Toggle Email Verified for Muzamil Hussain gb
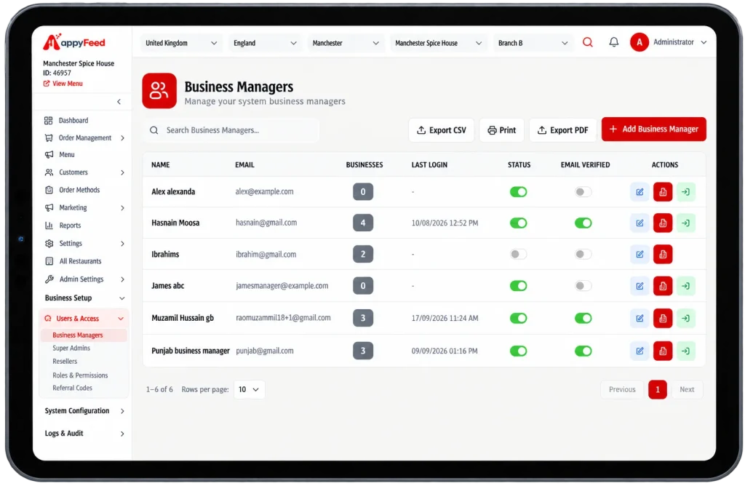The height and width of the screenshot is (486, 745). (x=583, y=318)
